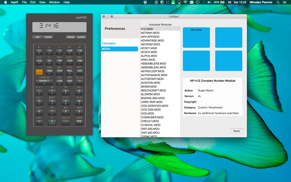Open the Wi-Fi status menu
Screen dimensions: 291x182
185,2
